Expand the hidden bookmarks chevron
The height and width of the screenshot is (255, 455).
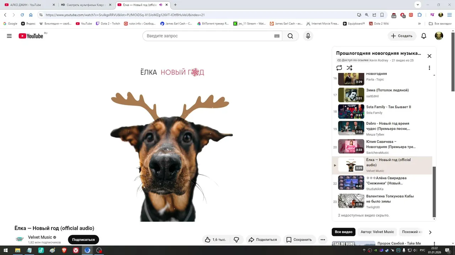pos(419,24)
